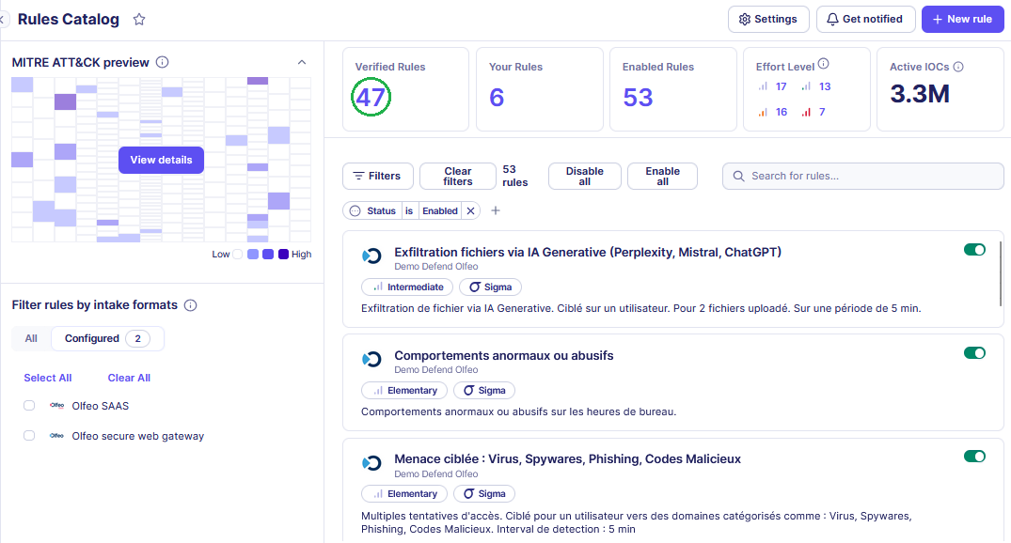Disable the Exfiltration fichiers via IA Generative rule
The image size is (1011, 543).
click(974, 250)
